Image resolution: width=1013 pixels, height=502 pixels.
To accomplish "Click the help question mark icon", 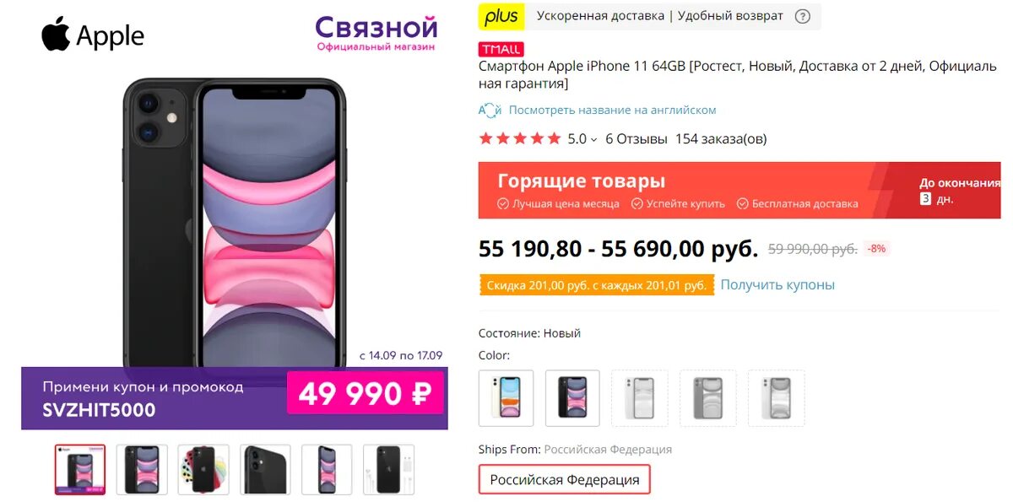I will (x=803, y=16).
